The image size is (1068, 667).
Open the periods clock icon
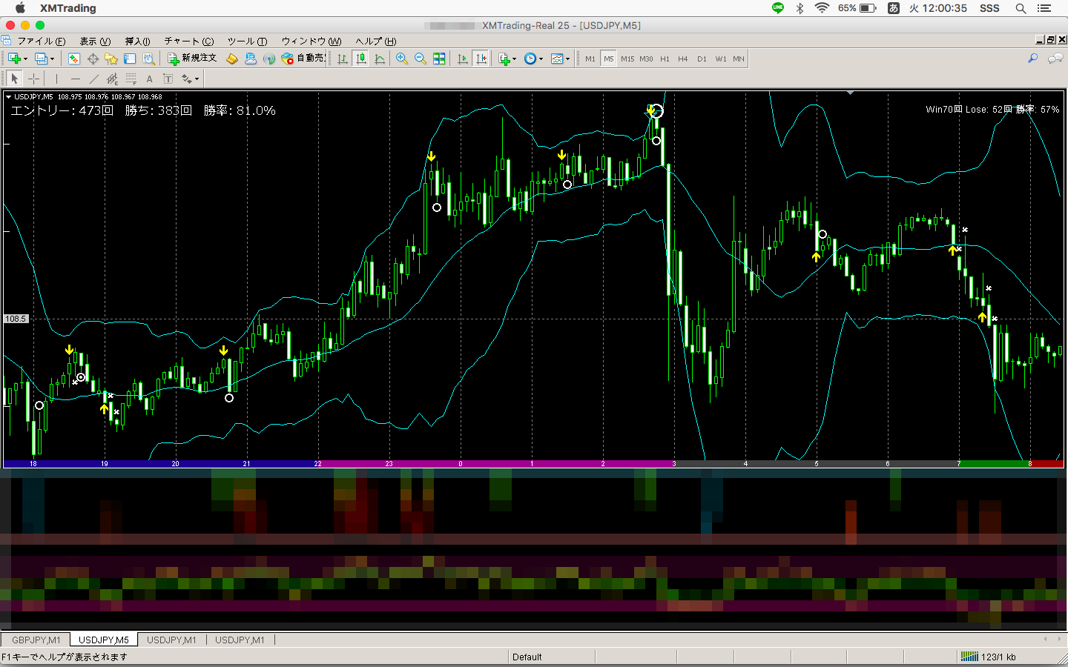(530, 59)
